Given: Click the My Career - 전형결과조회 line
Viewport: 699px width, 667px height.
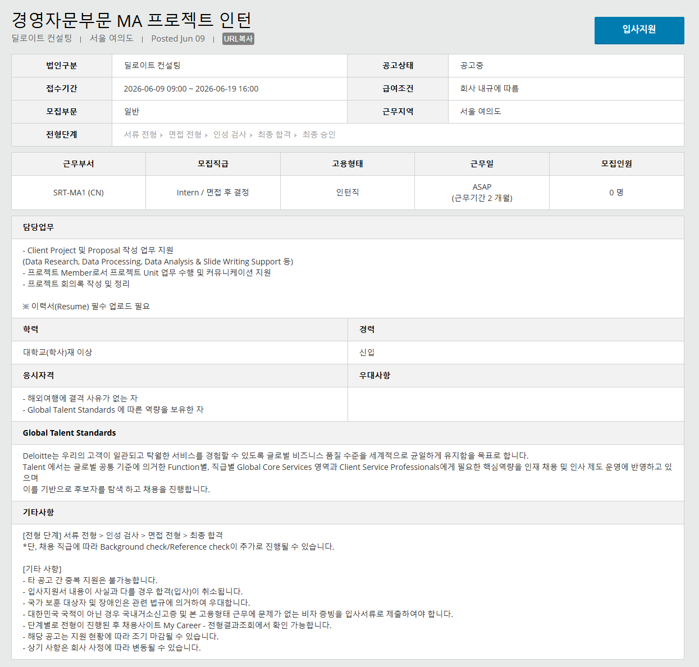Looking at the screenshot, I should (177, 625).
